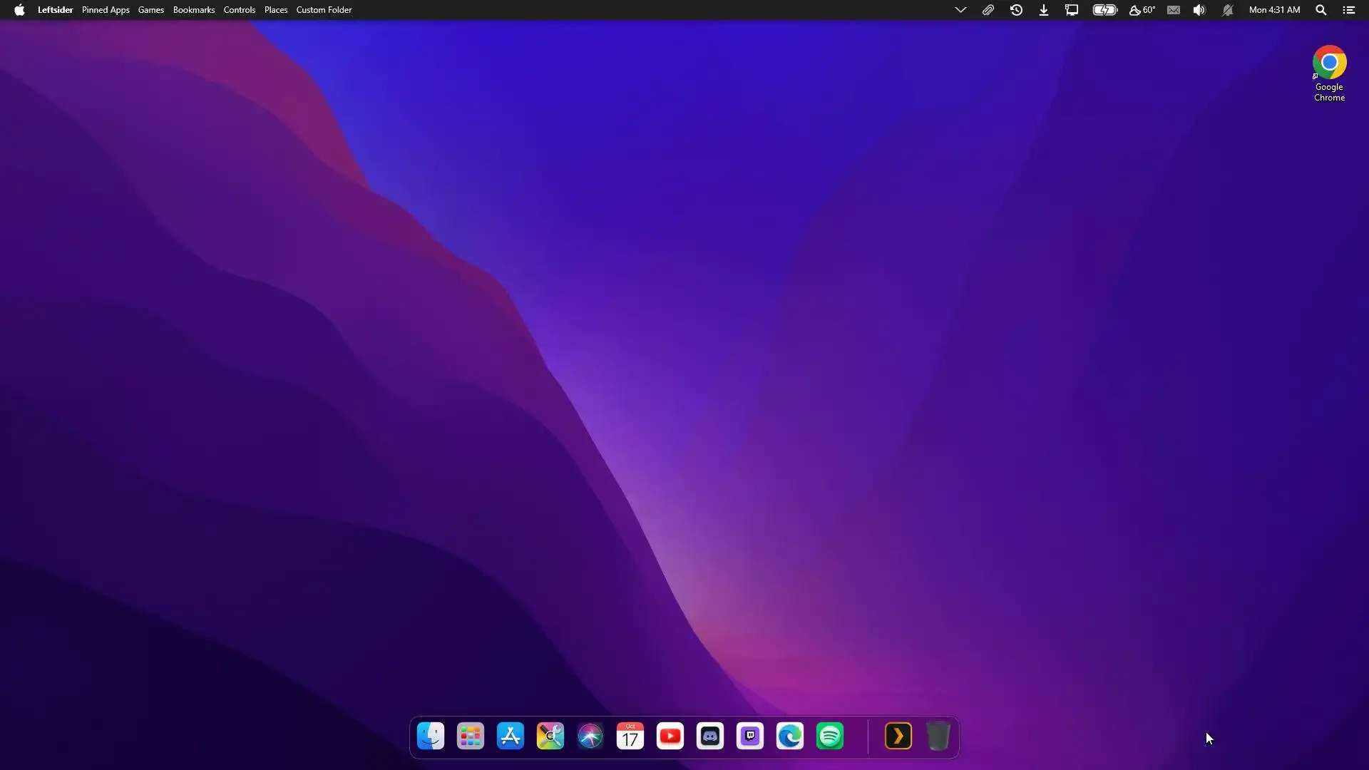Open App Store from dock
The width and height of the screenshot is (1369, 770).
(x=511, y=736)
